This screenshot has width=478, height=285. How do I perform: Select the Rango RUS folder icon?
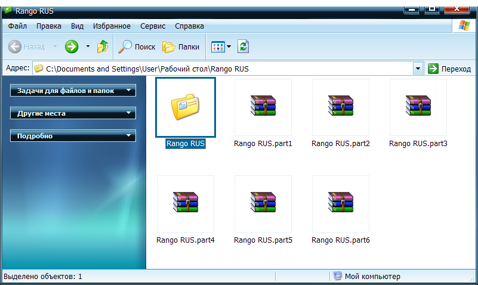186,107
